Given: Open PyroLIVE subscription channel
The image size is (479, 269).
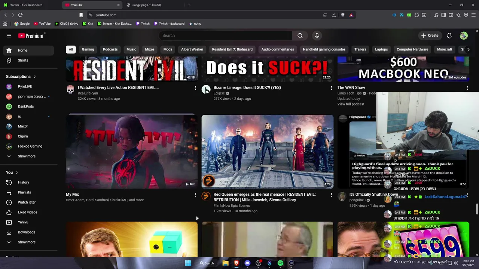Looking at the screenshot, I should (28, 86).
